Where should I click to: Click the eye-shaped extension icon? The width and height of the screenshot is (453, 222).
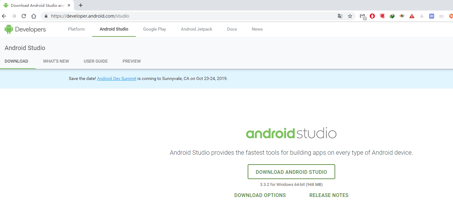402,16
